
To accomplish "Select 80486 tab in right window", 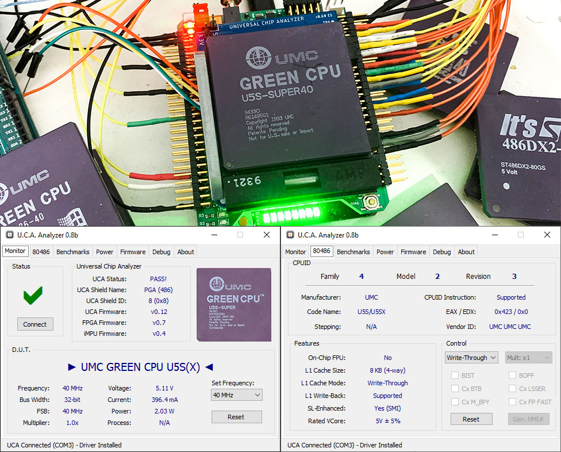I will 322,251.
